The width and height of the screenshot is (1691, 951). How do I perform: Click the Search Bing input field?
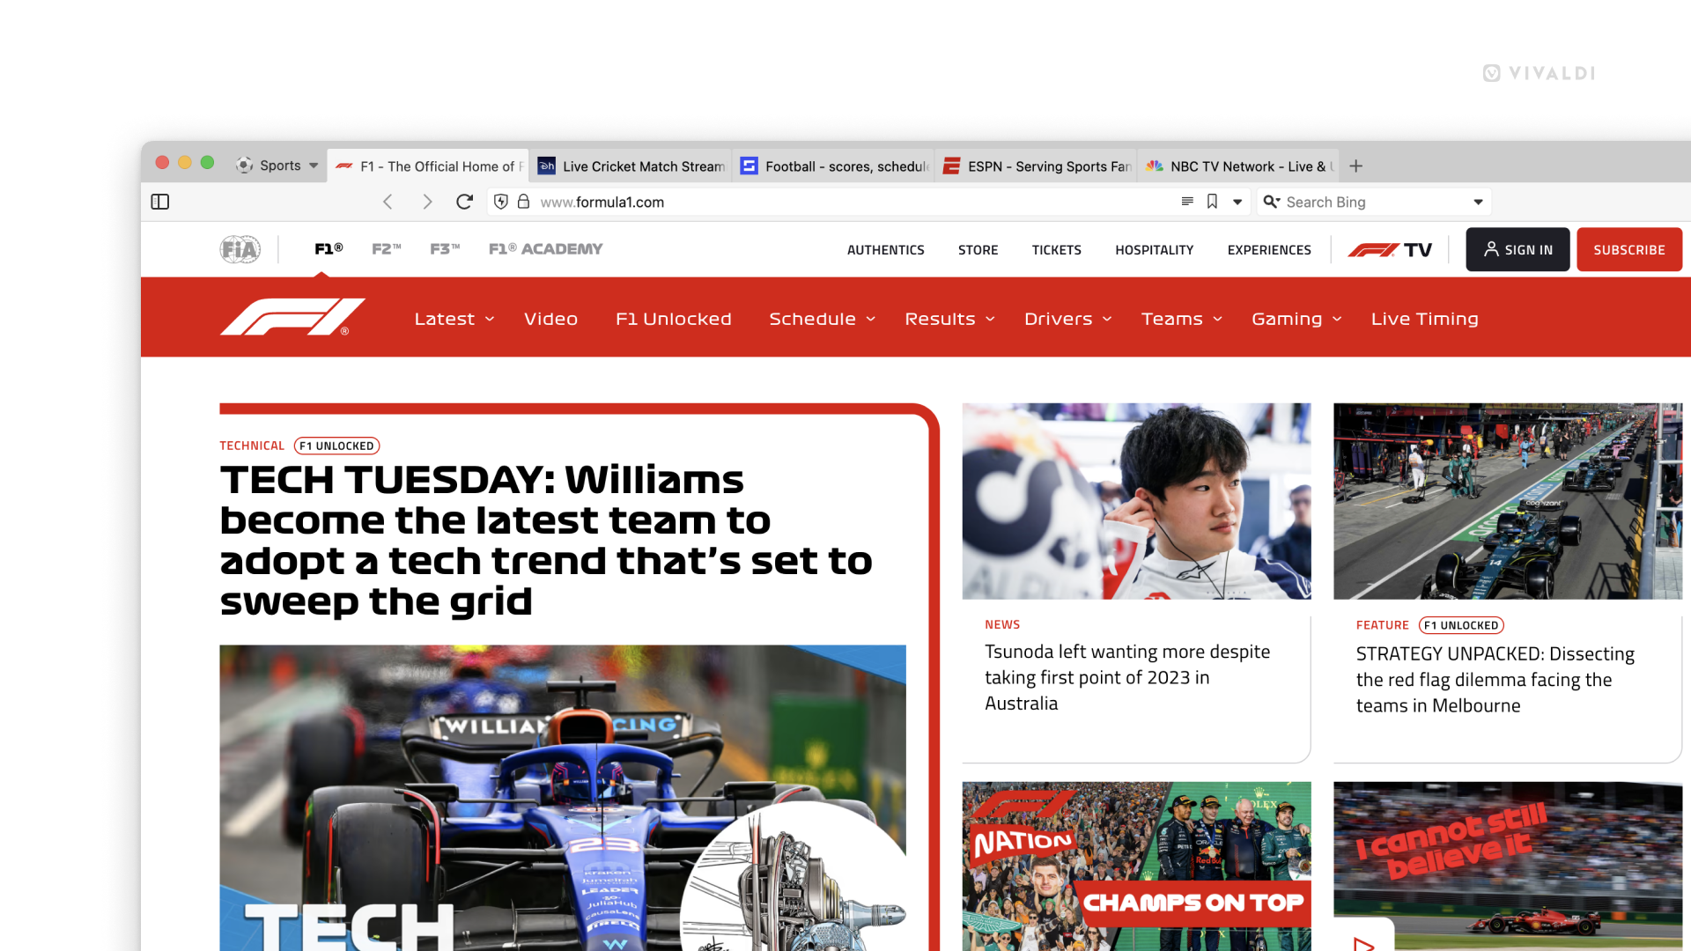click(x=1374, y=202)
